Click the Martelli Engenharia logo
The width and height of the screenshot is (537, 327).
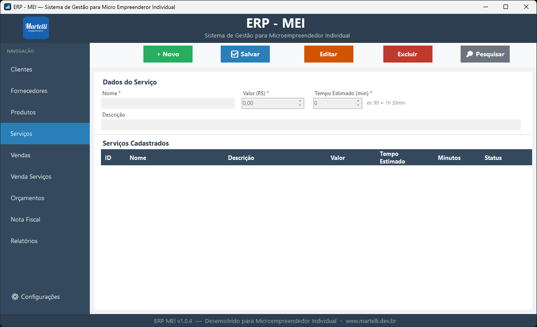36,28
